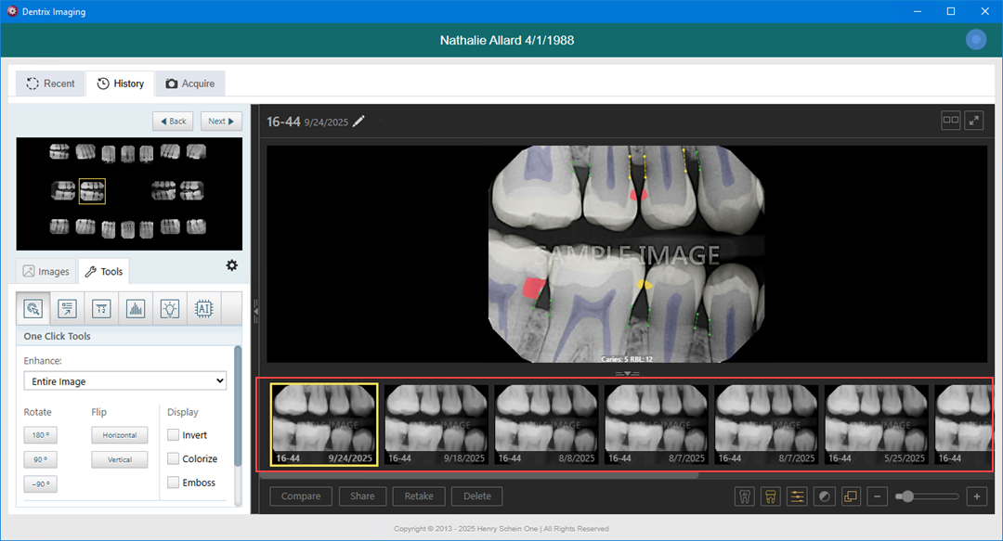Open the adjustment sliders icon
The height and width of the screenshot is (541, 1003).
[797, 496]
